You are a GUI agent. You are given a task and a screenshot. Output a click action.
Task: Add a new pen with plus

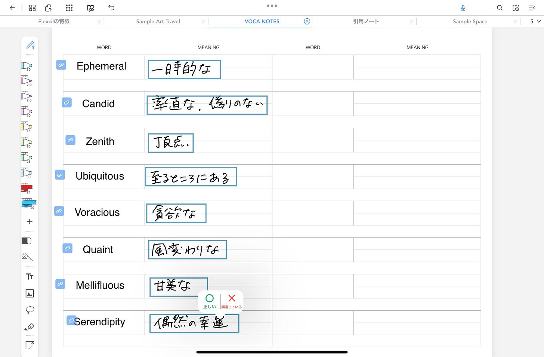30,221
